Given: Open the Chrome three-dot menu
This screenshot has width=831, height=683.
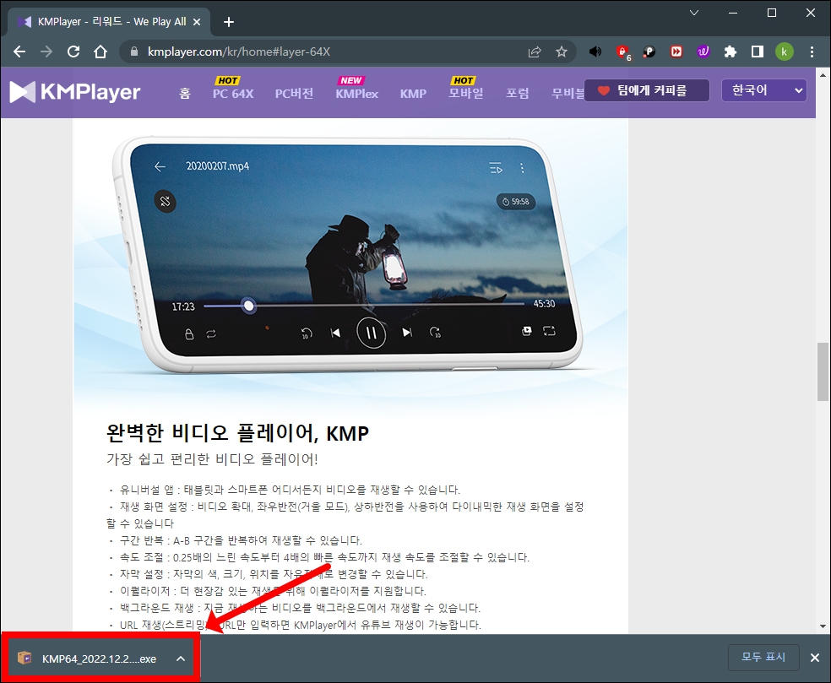Looking at the screenshot, I should (x=812, y=51).
